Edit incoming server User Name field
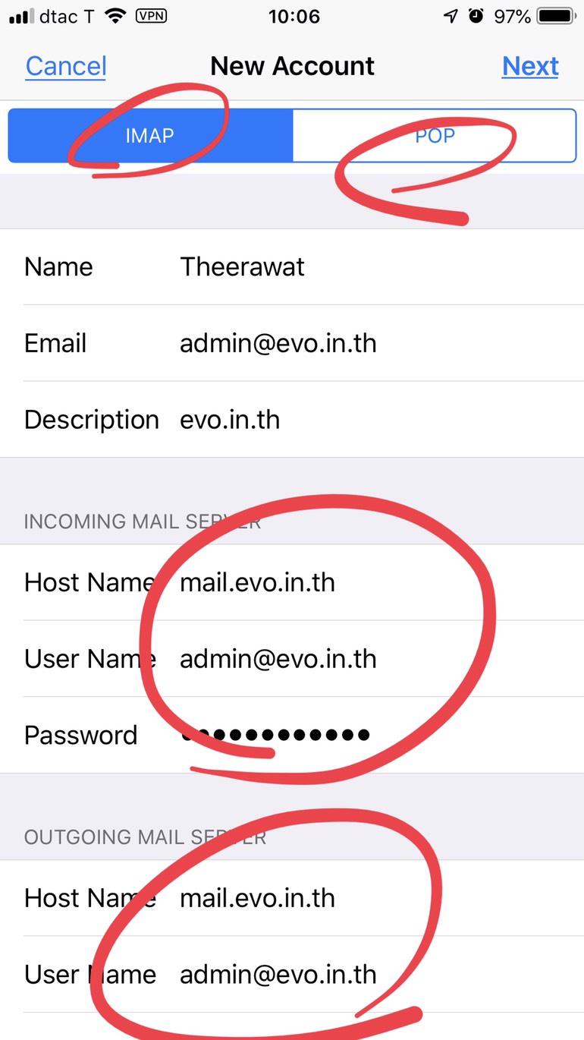This screenshot has width=584, height=1040. (x=292, y=658)
